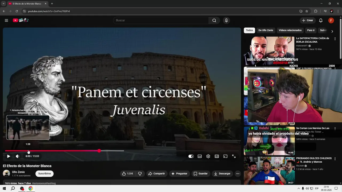This screenshot has width=342, height=192.
Task: Open Chrome profile avatar
Action: (332, 11)
